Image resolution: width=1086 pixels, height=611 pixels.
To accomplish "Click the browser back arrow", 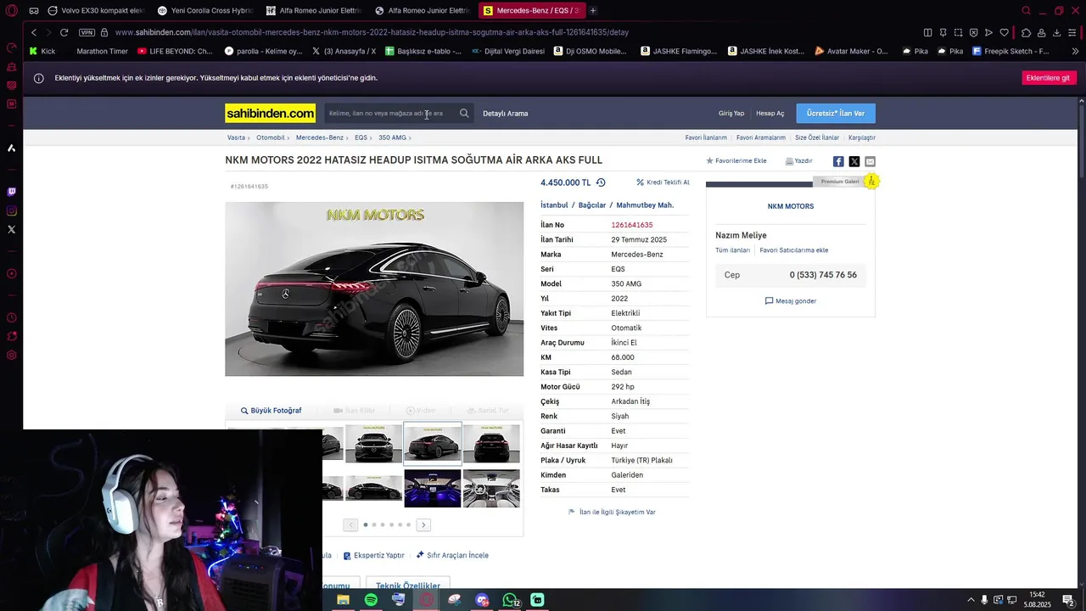I will click(34, 32).
